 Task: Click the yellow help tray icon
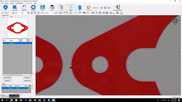coord(121,13)
